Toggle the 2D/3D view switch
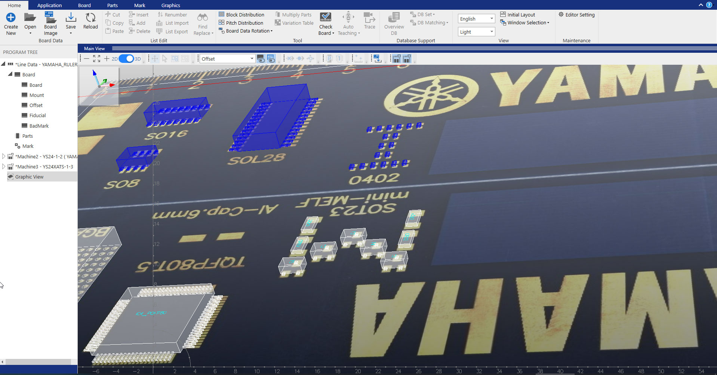 point(126,59)
